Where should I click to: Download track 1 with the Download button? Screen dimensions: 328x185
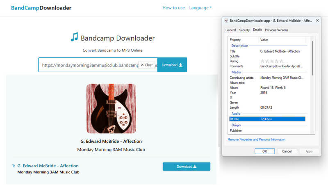187,167
